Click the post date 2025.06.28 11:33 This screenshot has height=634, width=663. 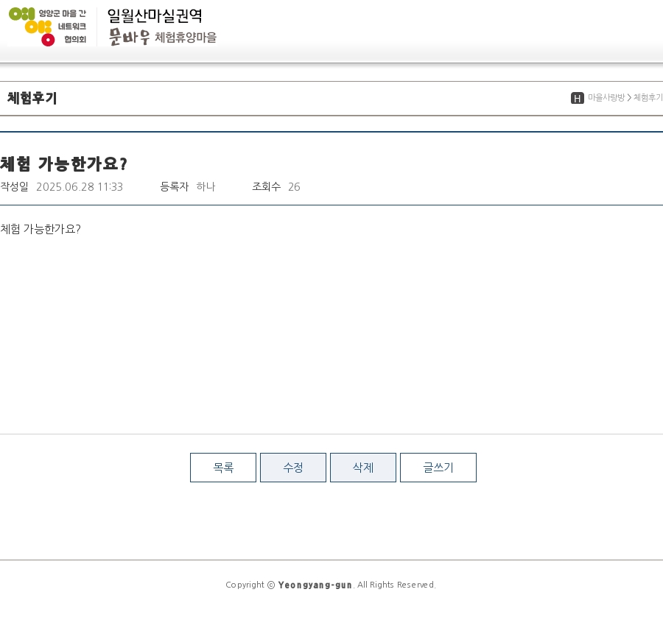(80, 187)
